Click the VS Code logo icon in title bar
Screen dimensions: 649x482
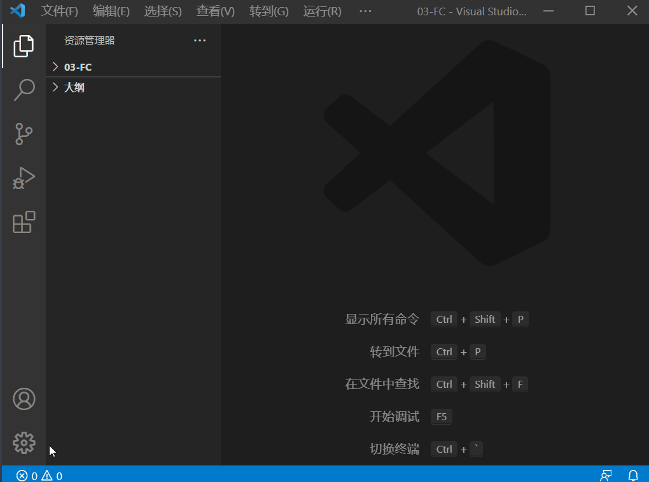(17, 10)
